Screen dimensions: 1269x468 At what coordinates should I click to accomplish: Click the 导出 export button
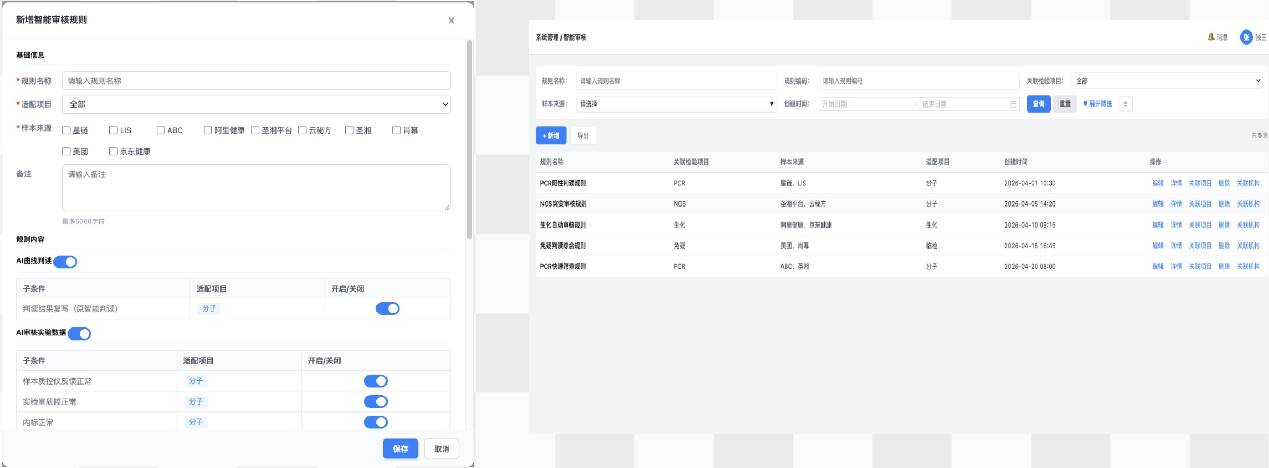(583, 136)
